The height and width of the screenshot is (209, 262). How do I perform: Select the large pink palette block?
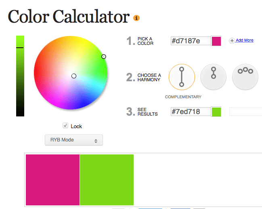tap(52, 179)
